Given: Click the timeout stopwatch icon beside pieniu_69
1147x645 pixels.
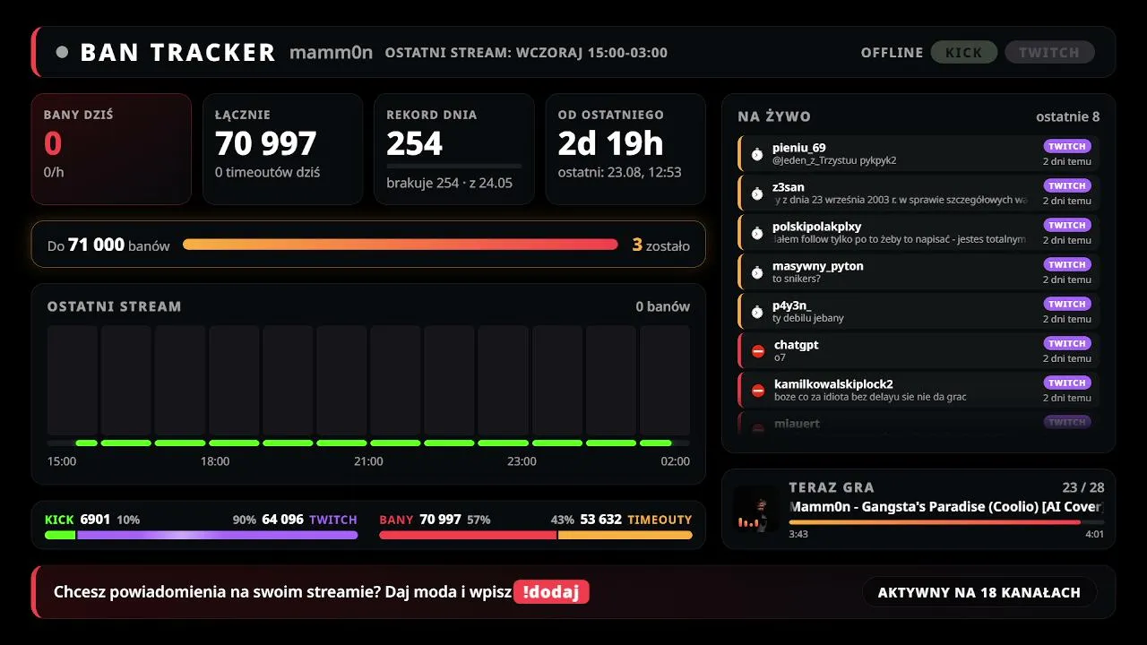Looking at the screenshot, I should [x=757, y=154].
